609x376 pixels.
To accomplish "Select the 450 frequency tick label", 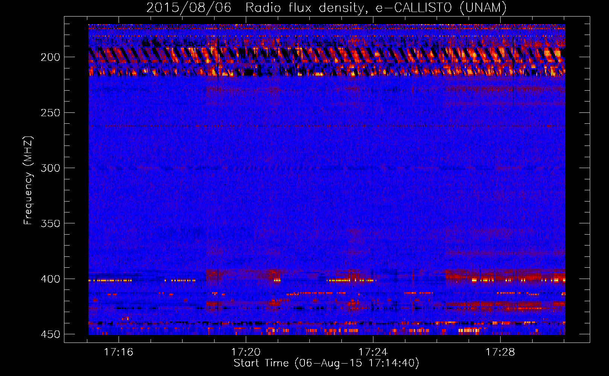I will tap(50, 334).
